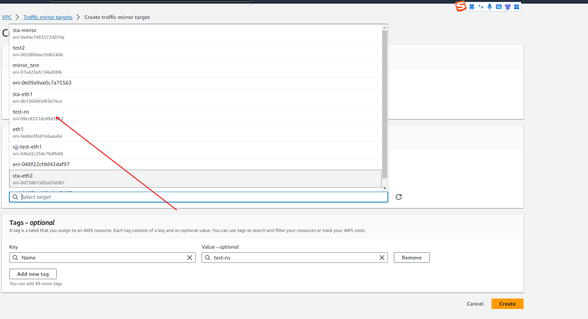
Task: Toggle the 英 language mode in IME bar
Action: pyautogui.click(x=472, y=7)
